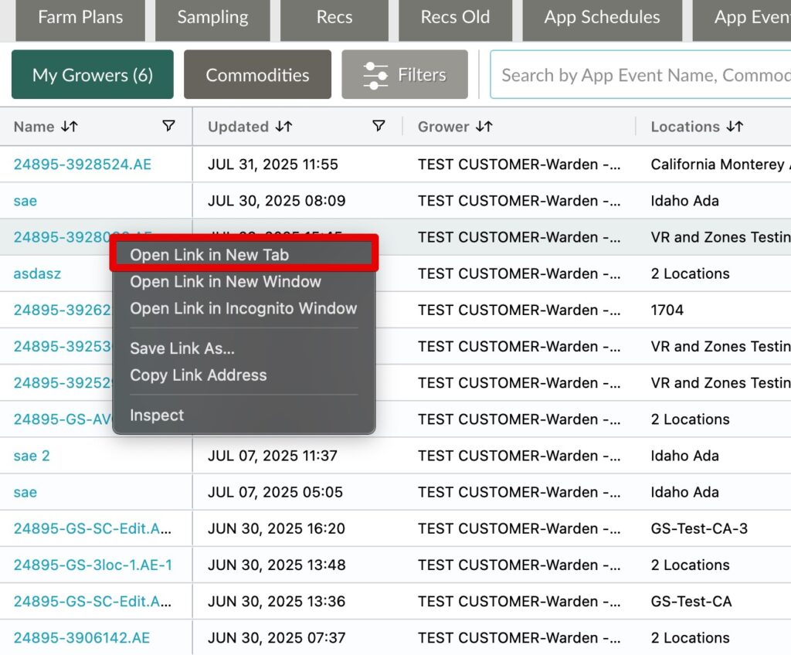The image size is (791, 655).
Task: Switch to the Sampling tab
Action: click(x=212, y=19)
